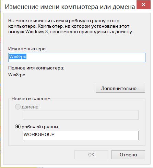Screen dimensions: 153x168
Task: Click the WORKGROUP text field
Action: pyautogui.click(x=81, y=135)
